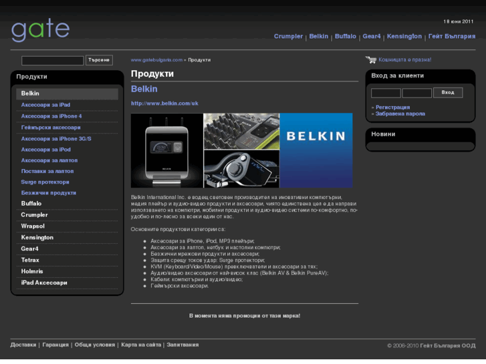The width and height of the screenshot is (486, 364).
Task: Click the Belkin router product image
Action: (x=166, y=150)
